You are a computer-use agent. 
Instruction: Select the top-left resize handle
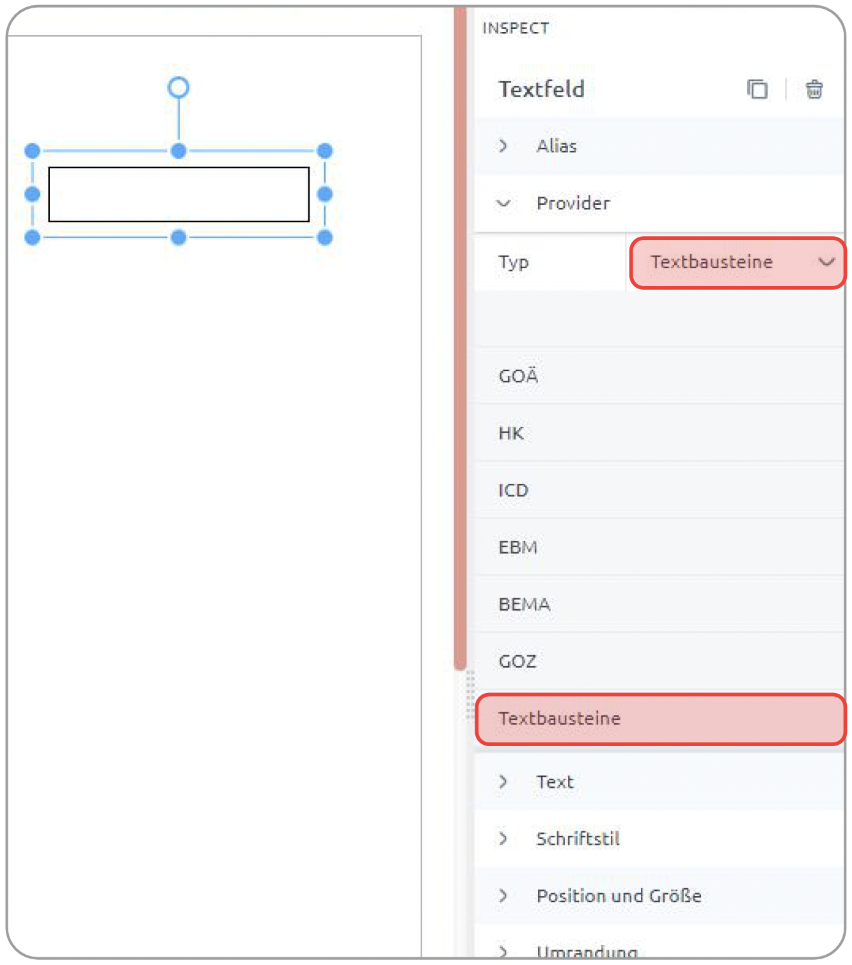pyautogui.click(x=32, y=151)
